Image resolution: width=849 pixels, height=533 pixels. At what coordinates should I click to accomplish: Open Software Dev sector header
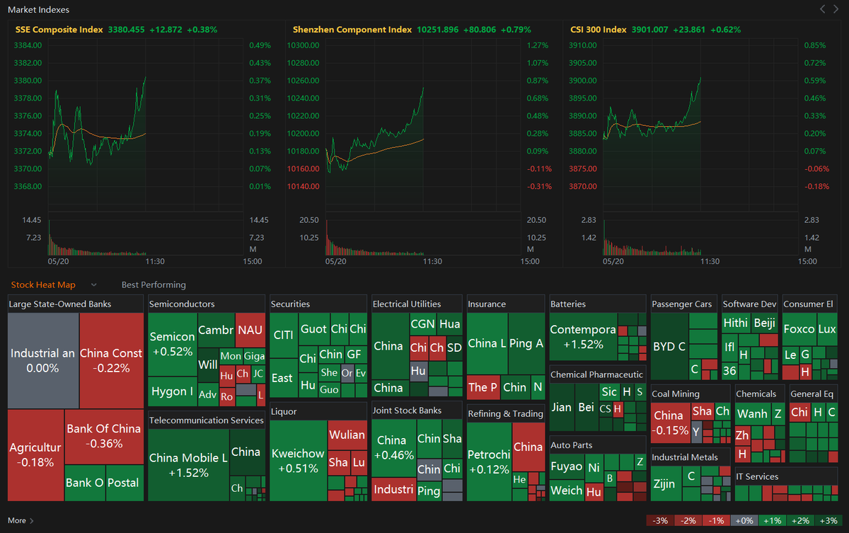pos(750,304)
